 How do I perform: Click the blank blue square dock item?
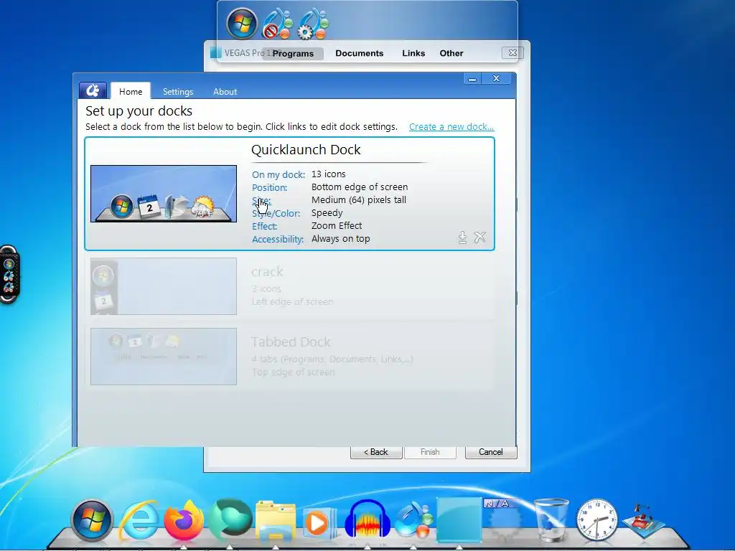pyautogui.click(x=459, y=519)
